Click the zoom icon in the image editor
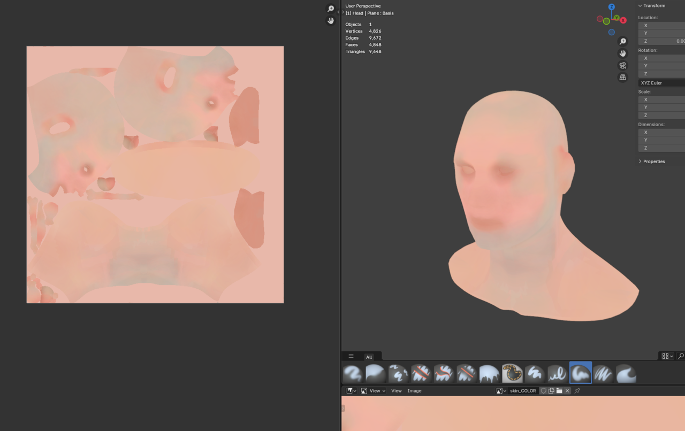This screenshot has height=431, width=685. (x=331, y=9)
